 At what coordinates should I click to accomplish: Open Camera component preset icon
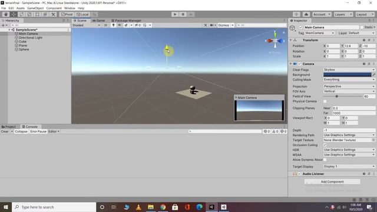[369, 64]
